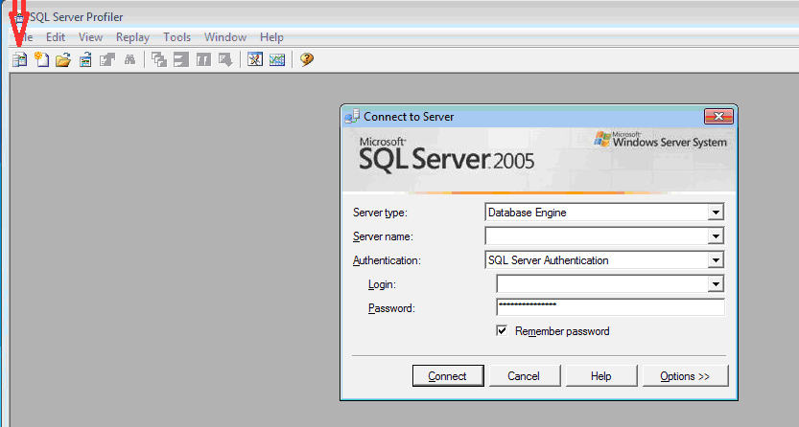Click the New Template toolbar icon

[x=41, y=59]
